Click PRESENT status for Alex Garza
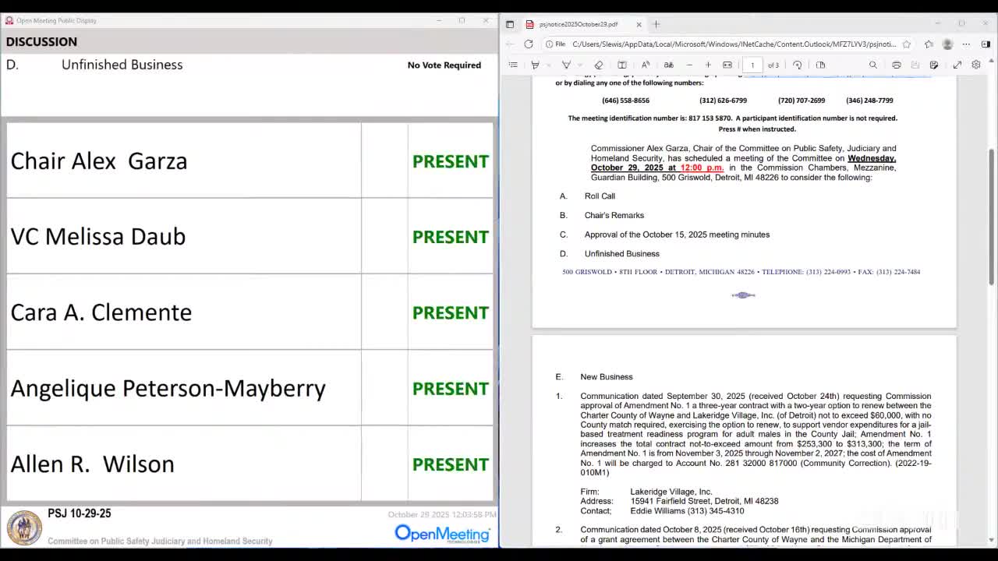Screen dimensions: 998x561 [x=451, y=161]
